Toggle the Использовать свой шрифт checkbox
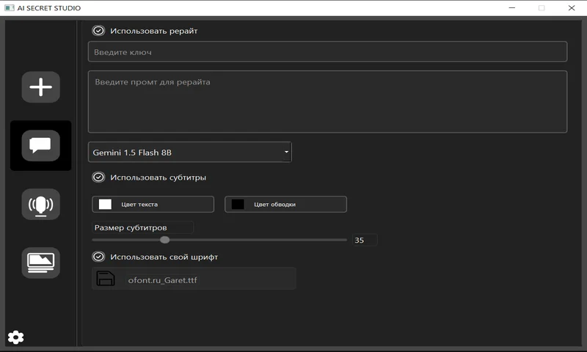Viewport: 587px width, 352px height. pyautogui.click(x=98, y=257)
